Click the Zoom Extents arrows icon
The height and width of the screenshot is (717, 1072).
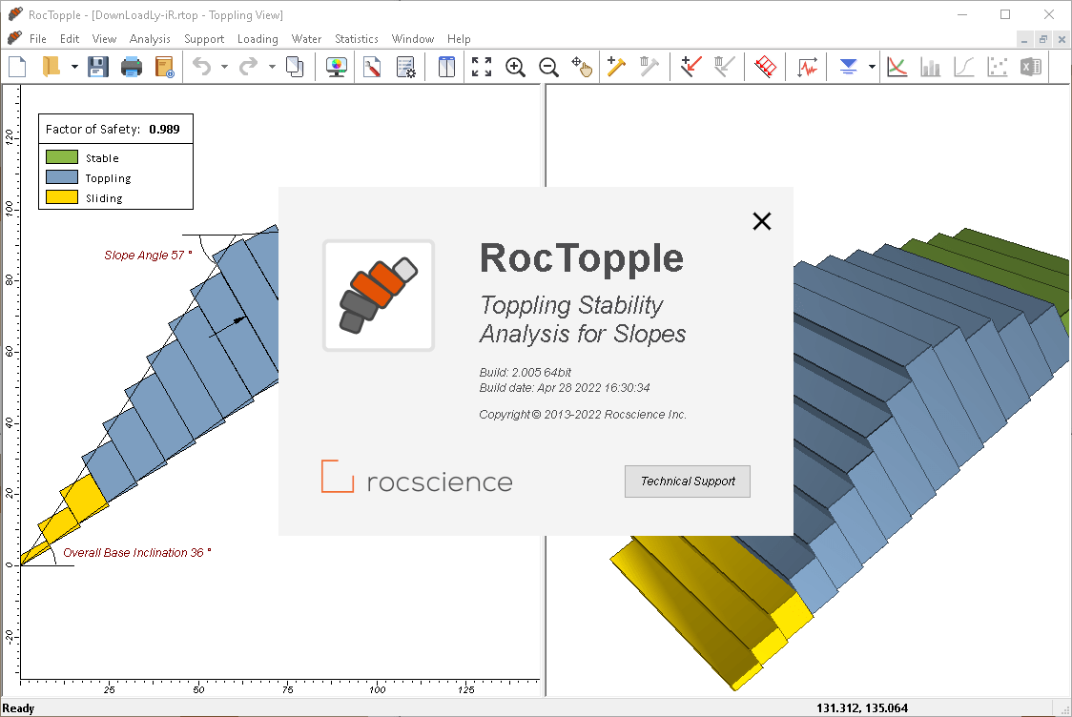[x=482, y=67]
